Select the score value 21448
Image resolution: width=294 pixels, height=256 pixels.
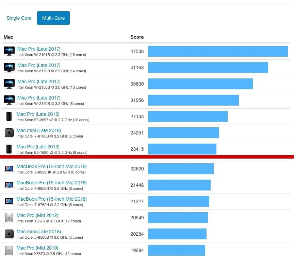coord(137,185)
